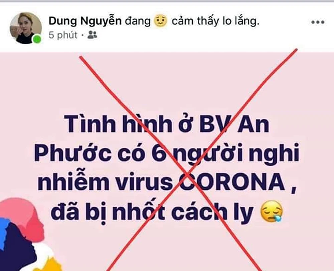Click the "Tình hình ở BV An" line
This screenshot has width=334, height=271.
(x=167, y=124)
